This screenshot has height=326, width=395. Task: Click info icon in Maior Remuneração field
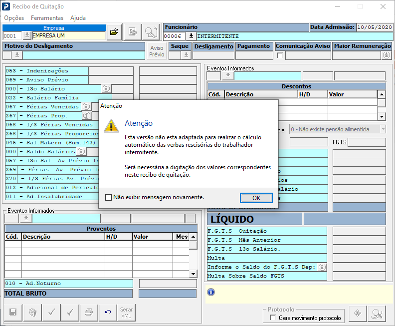[387, 55]
